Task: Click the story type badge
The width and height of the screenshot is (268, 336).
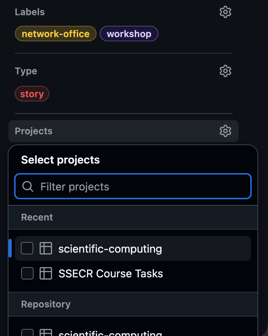Action: coord(32,94)
